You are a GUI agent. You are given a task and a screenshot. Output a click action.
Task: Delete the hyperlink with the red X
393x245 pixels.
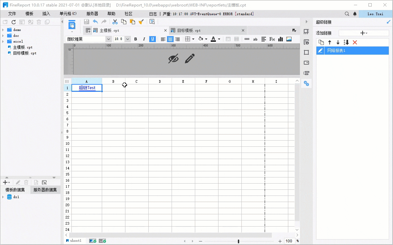[355, 42]
